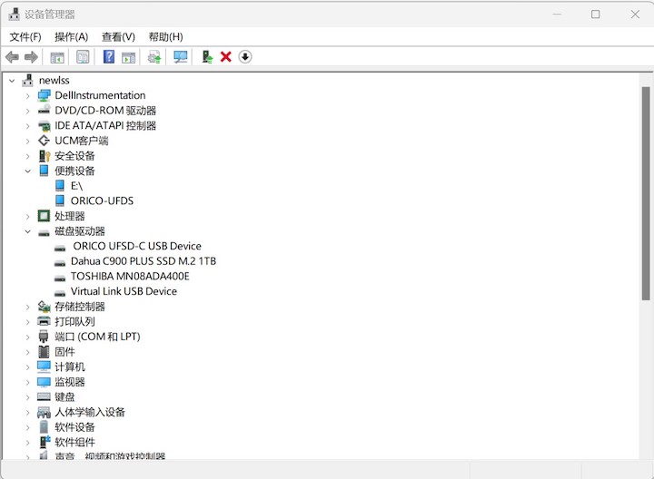Open the 查看(V) menu
The image size is (654, 479).
pos(118,36)
